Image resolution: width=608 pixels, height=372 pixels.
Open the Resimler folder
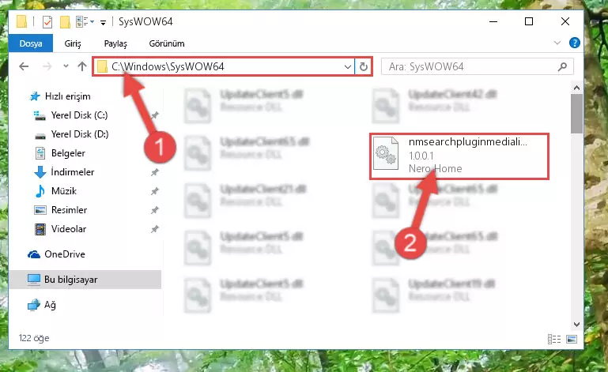click(x=69, y=209)
